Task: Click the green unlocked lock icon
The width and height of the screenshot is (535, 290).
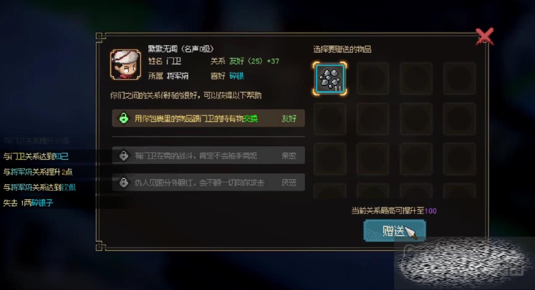Action: (x=123, y=118)
